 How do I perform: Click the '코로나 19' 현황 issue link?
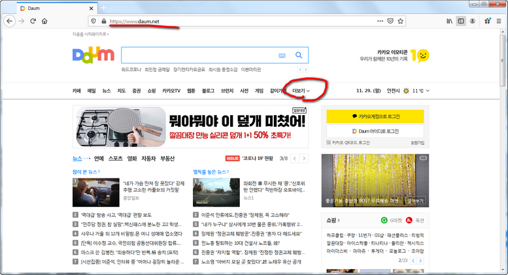pos(258,159)
